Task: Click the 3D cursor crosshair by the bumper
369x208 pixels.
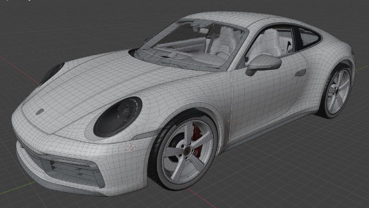Action: point(131,148)
